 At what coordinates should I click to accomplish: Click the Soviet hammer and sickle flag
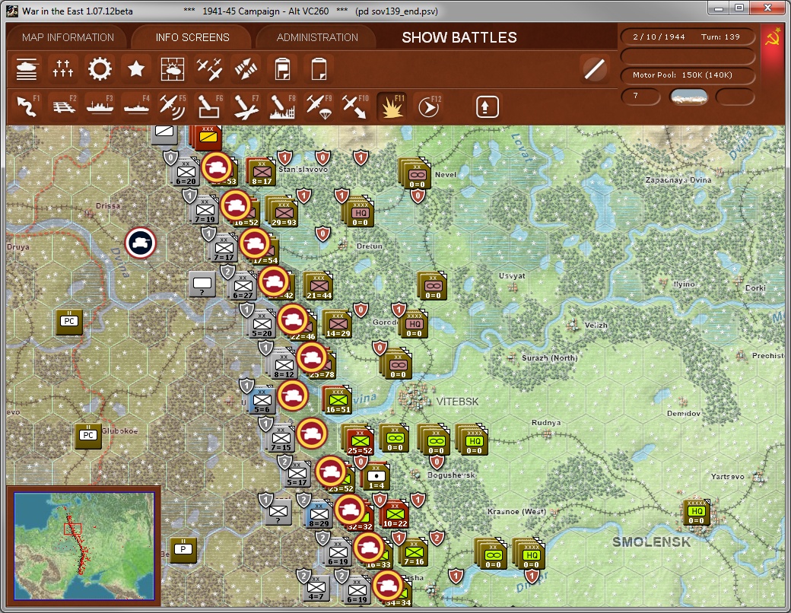tap(773, 38)
